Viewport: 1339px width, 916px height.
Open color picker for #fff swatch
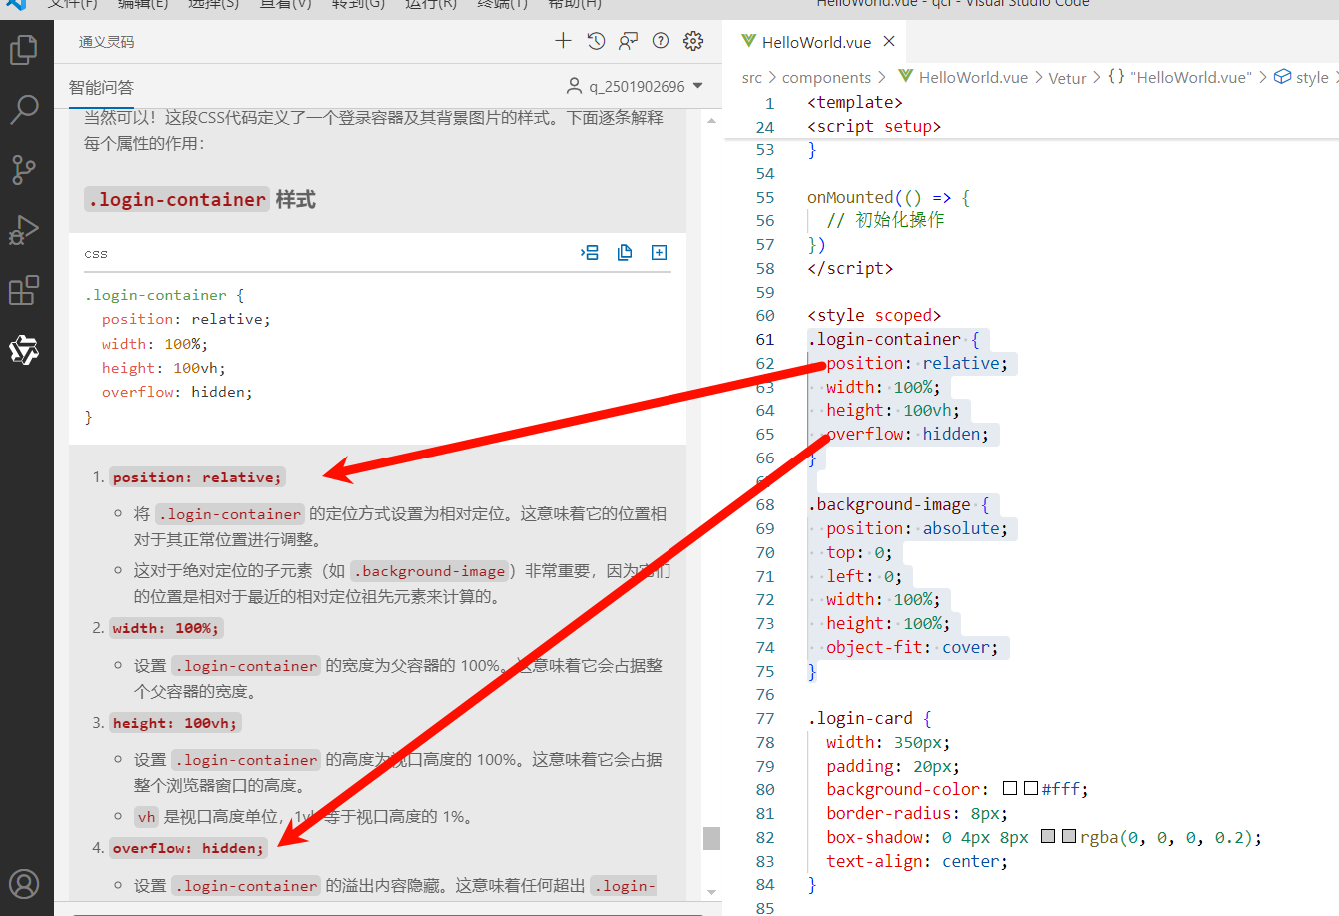click(1031, 789)
